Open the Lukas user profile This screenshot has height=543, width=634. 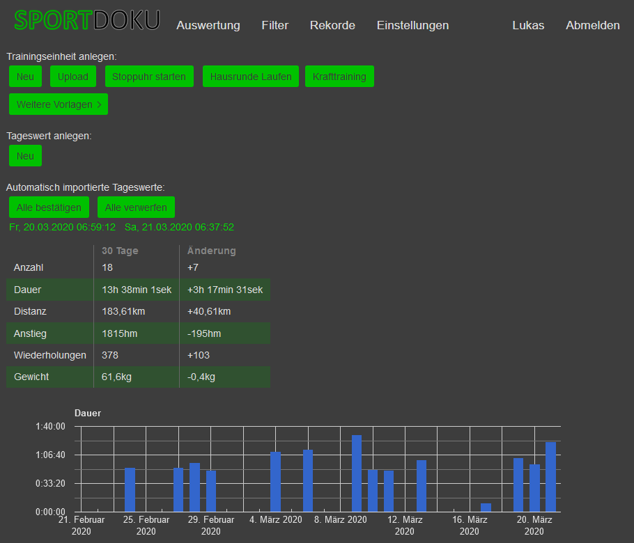pos(528,25)
